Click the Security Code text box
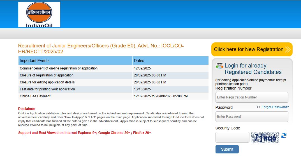This screenshot has height=159, width=301. click(x=232, y=137)
